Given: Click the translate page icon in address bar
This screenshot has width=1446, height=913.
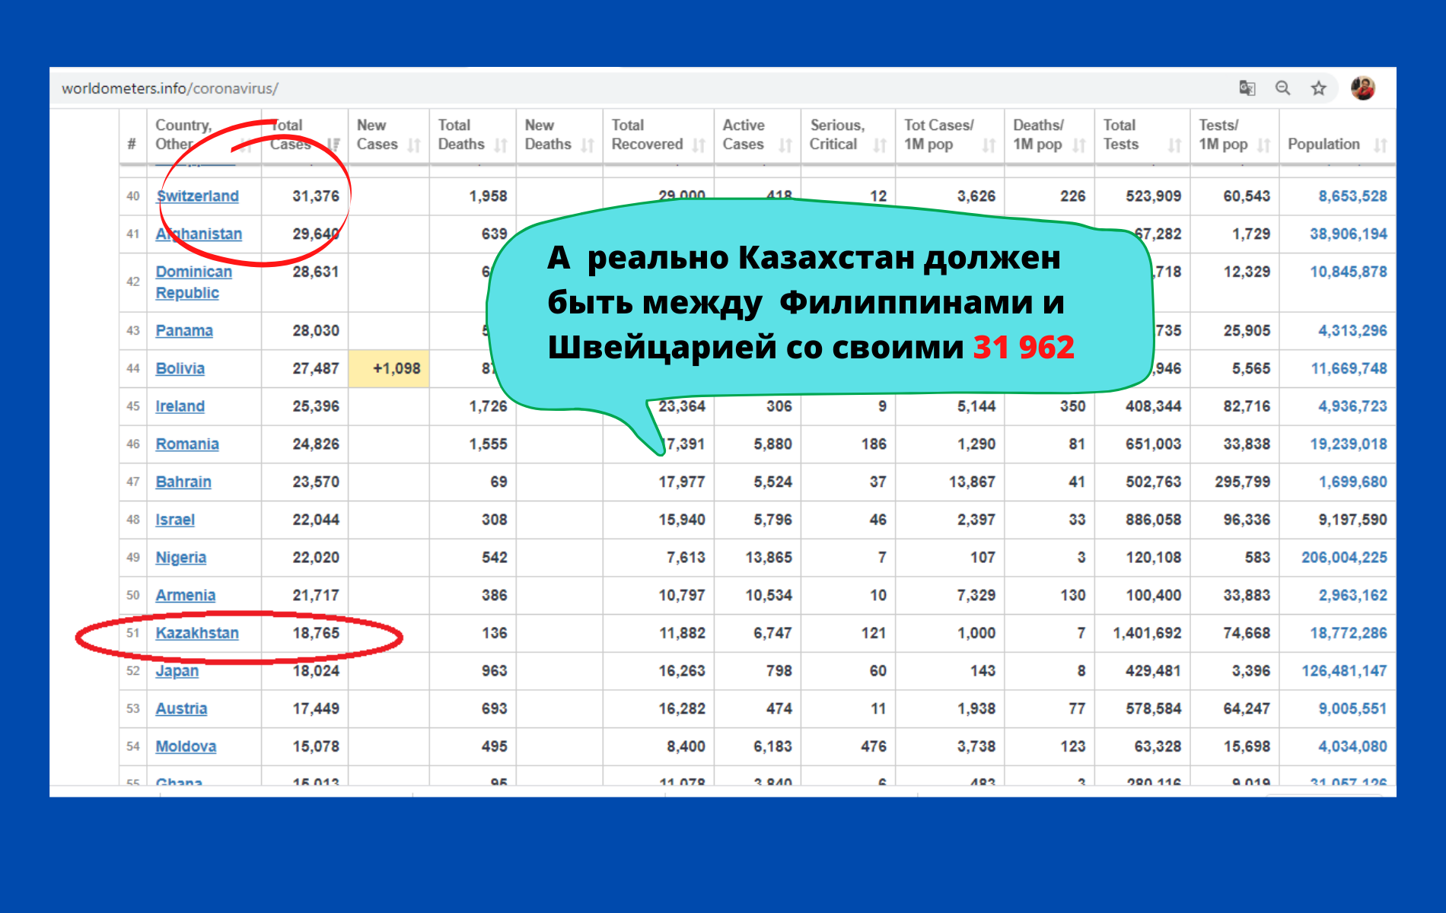Looking at the screenshot, I should pyautogui.click(x=1247, y=88).
